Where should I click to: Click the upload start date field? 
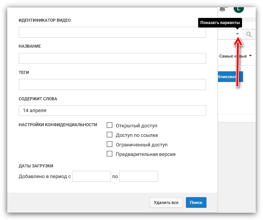[x=92, y=176]
